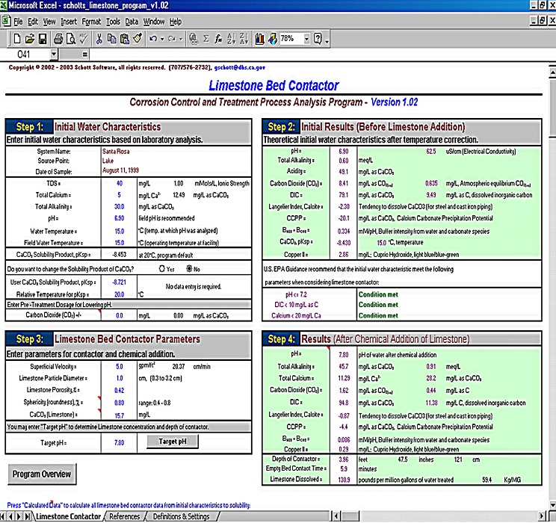This screenshot has width=556, height=523.
Task: Switch to the References sheet tab
Action: point(124,516)
